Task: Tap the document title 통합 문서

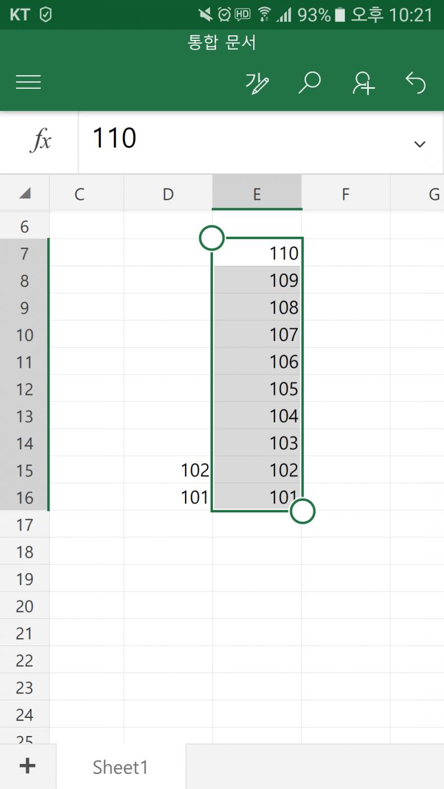Action: click(222, 43)
